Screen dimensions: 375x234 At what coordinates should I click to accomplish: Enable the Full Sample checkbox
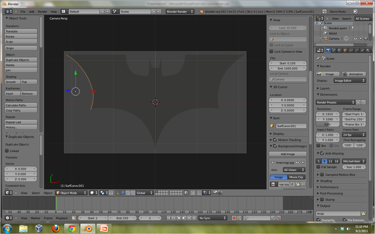coord(318,167)
